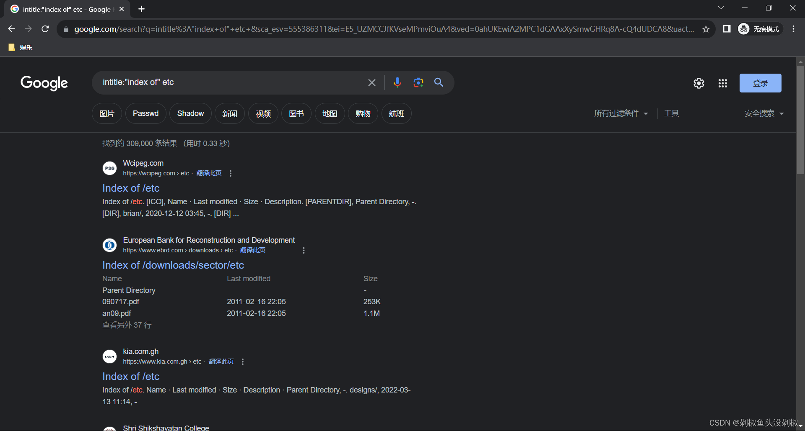Screen dimensions: 805x431
Task: Click the Parent Directory table entry
Action: [x=129, y=290]
